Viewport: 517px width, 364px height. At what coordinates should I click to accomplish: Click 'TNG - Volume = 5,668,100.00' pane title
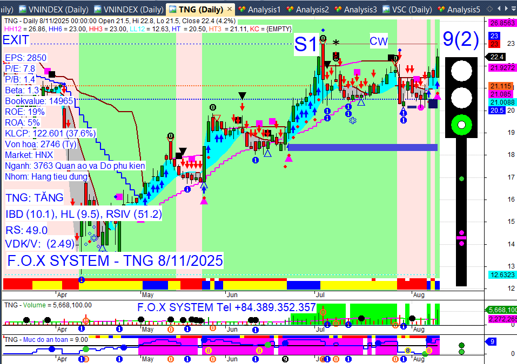coord(48,305)
